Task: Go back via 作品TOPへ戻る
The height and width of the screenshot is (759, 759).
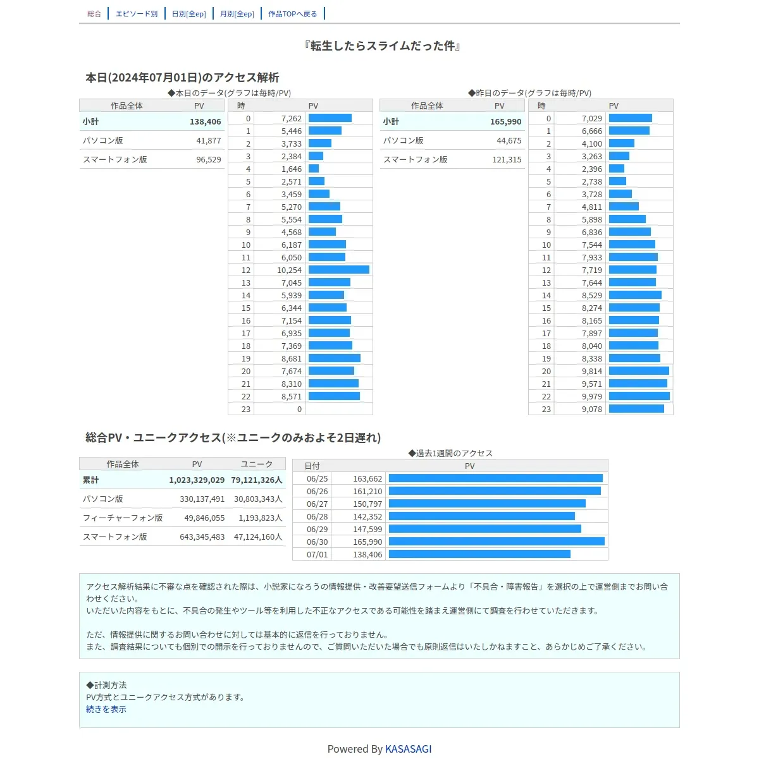Action: pos(293,14)
